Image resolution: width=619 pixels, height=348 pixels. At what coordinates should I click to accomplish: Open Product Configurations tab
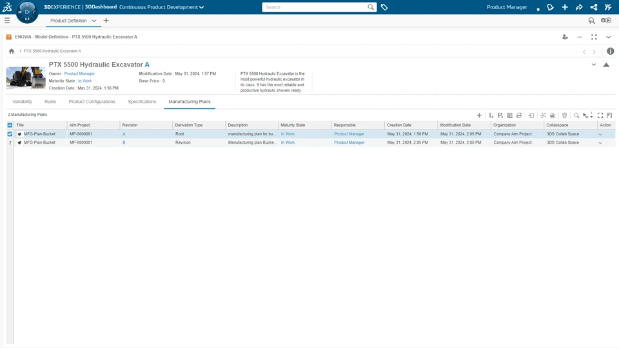point(92,101)
